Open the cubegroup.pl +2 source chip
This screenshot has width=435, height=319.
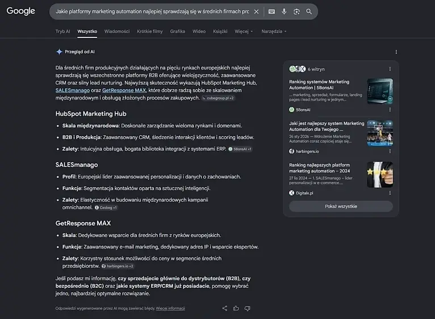tap(218, 98)
